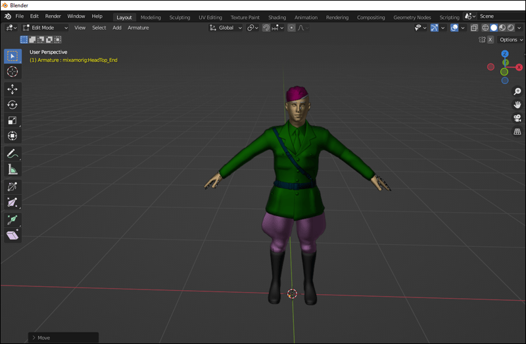Toggle camera view with the camera icon
Screen dimensions: 526x344
pos(517,118)
